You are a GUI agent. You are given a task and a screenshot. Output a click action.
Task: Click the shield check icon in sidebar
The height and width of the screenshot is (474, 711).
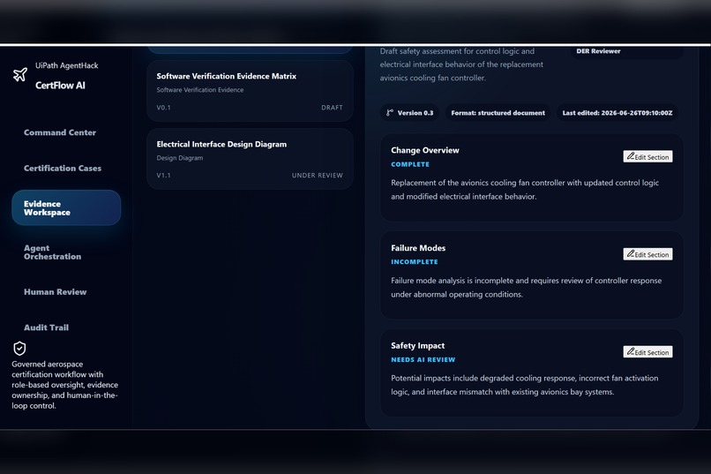pos(19,349)
